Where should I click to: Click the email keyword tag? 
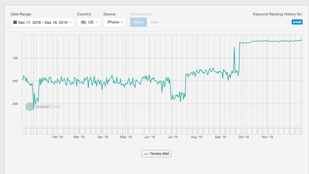(x=297, y=22)
